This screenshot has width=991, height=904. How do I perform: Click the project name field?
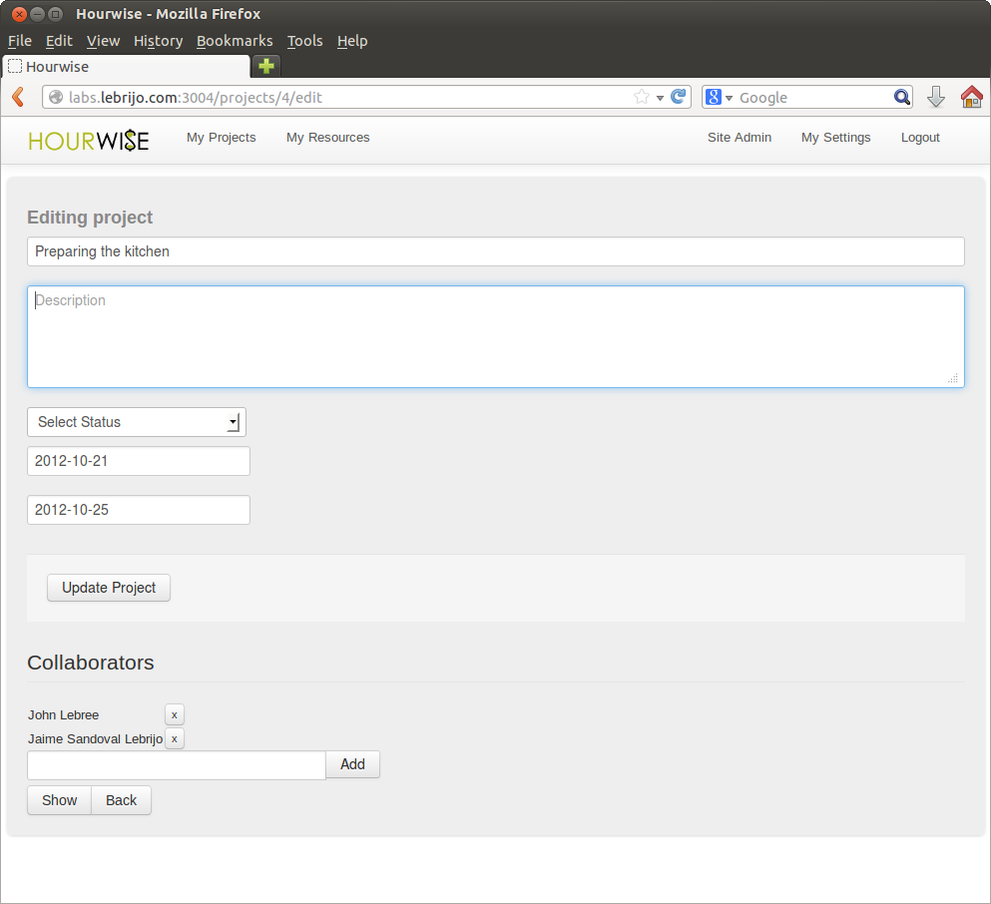495,251
